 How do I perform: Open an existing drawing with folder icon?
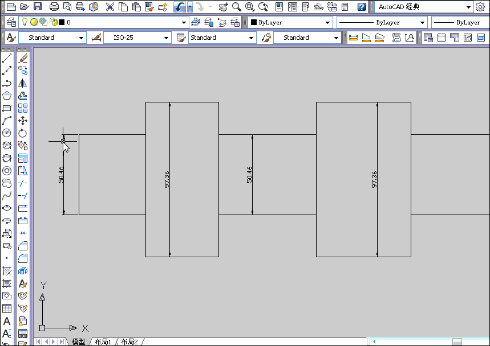point(25,7)
